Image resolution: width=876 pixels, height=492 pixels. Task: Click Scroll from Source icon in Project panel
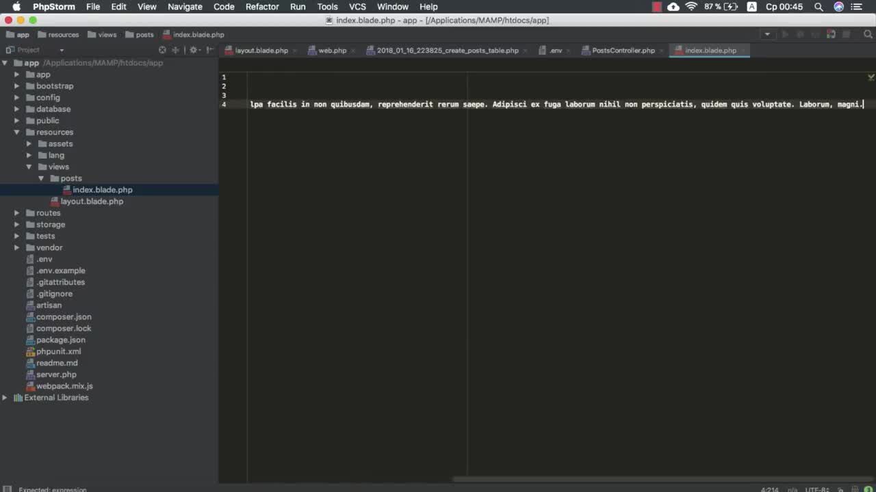[x=162, y=50]
